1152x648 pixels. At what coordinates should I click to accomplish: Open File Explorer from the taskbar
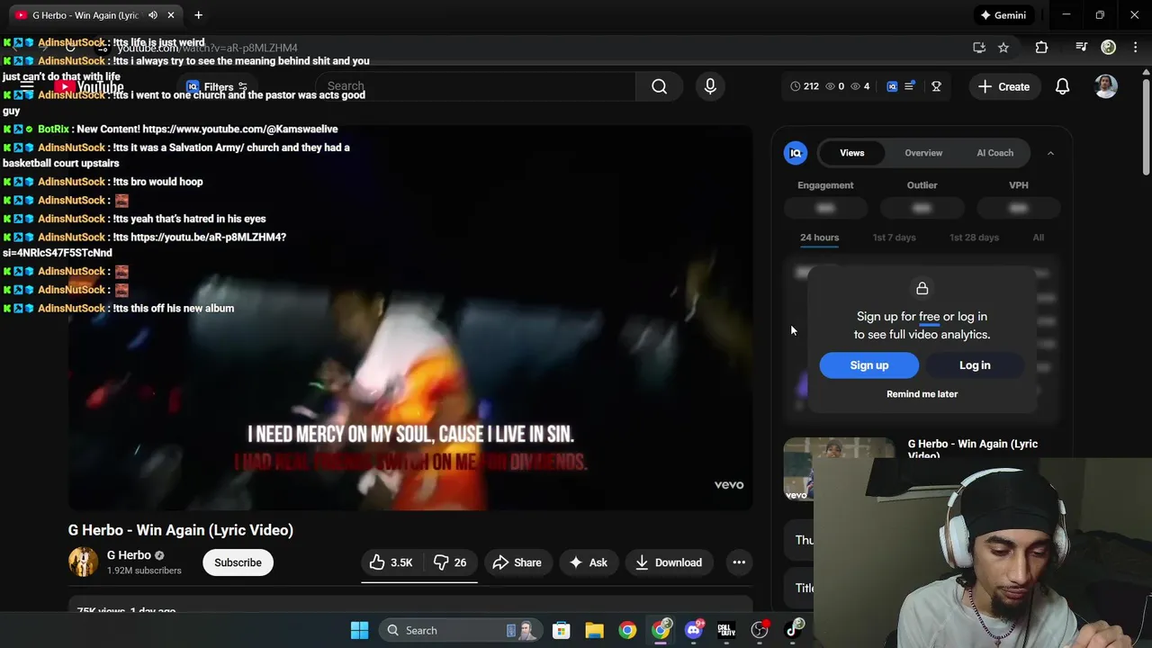[594, 630]
